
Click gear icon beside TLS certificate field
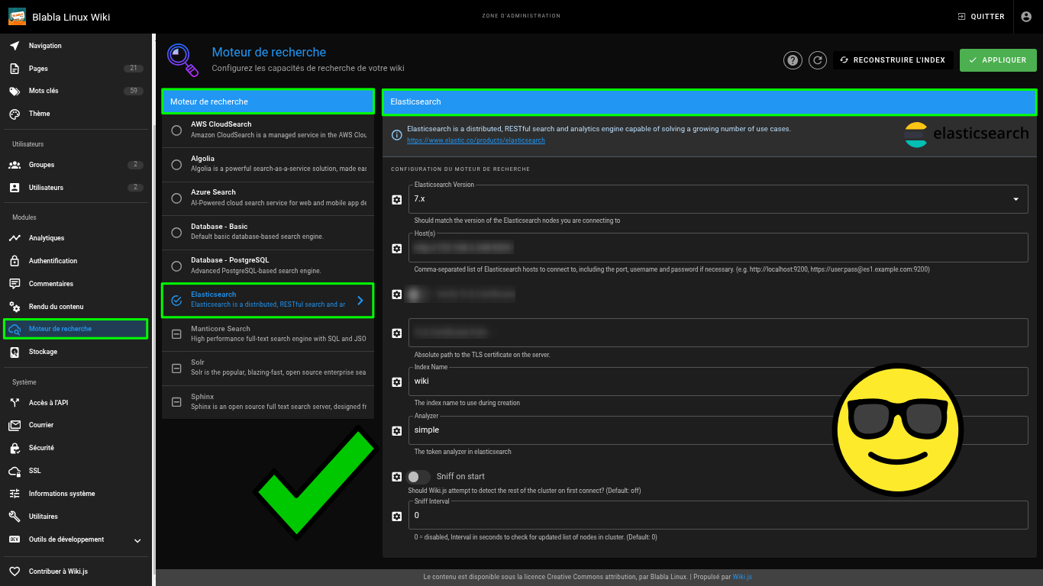point(396,333)
